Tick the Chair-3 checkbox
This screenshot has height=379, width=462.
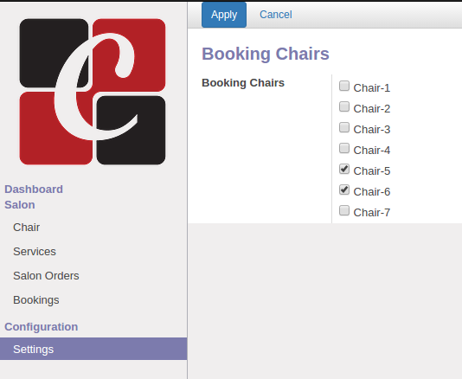click(x=344, y=127)
